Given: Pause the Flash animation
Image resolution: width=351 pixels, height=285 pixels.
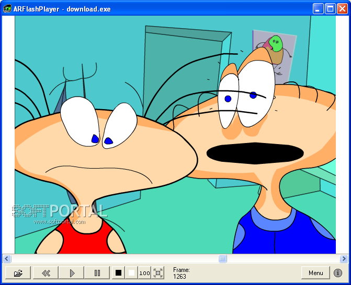Looking at the screenshot, I should [x=97, y=272].
